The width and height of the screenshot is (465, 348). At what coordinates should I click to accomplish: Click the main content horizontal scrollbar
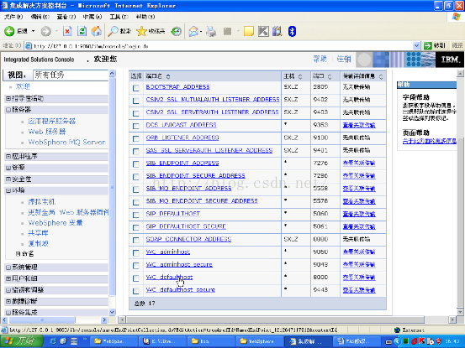click(275, 319)
